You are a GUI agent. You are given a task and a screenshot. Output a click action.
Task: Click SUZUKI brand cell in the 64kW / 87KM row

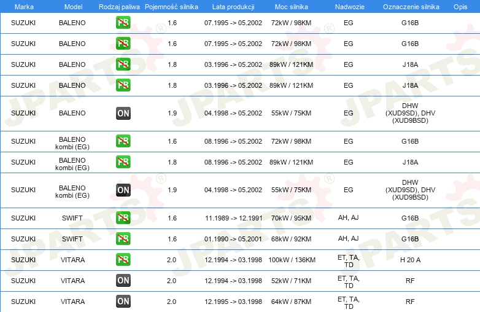23,302
